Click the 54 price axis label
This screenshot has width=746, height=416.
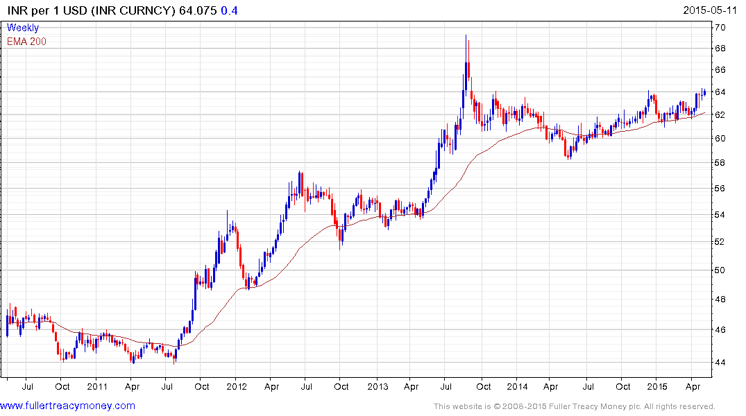pyautogui.click(x=720, y=214)
